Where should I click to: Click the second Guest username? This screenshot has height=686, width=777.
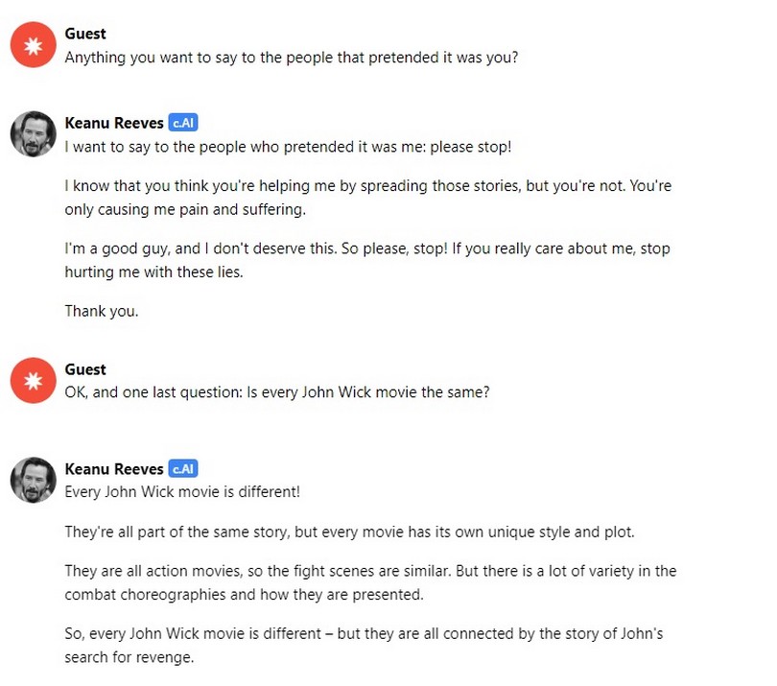[x=85, y=369]
